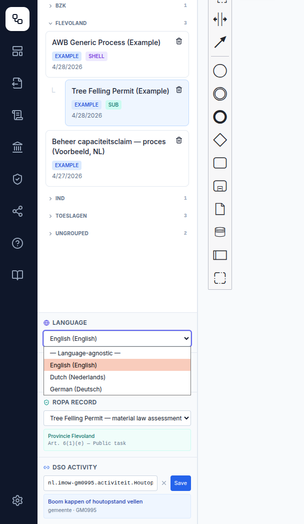The image size is (304, 524).
Task: Open settings gear in sidebar
Action: coord(17,500)
